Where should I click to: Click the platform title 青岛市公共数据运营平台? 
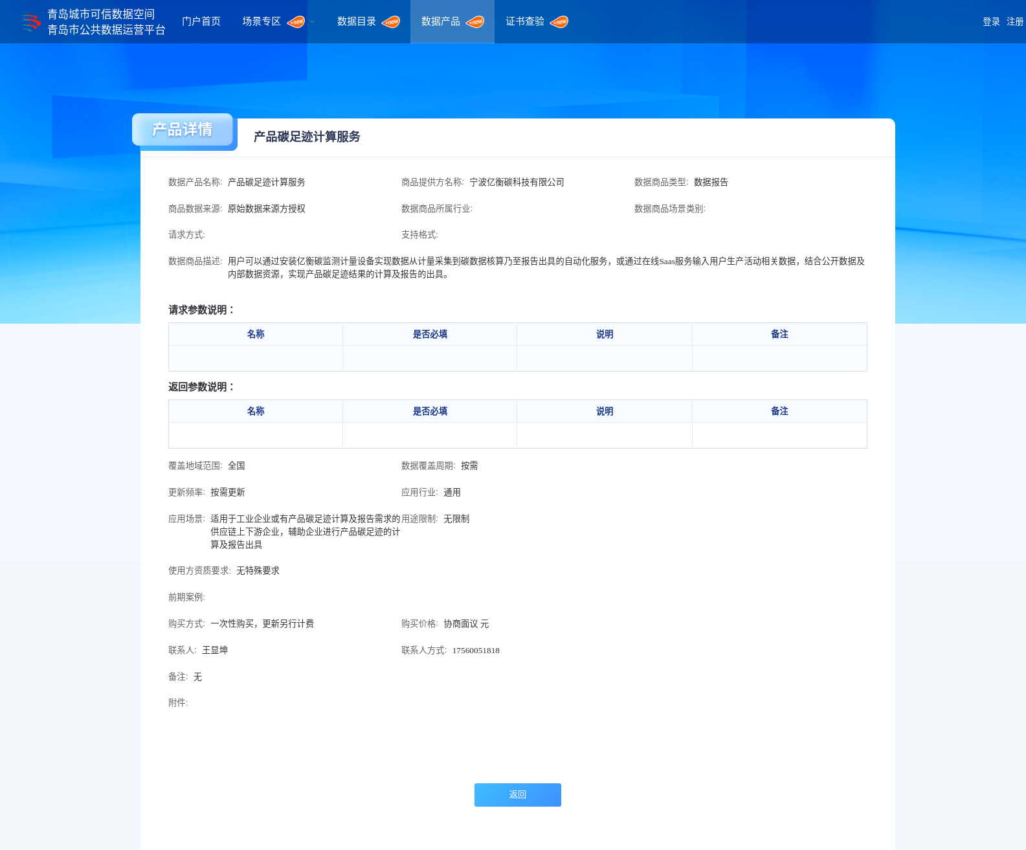pyautogui.click(x=106, y=30)
